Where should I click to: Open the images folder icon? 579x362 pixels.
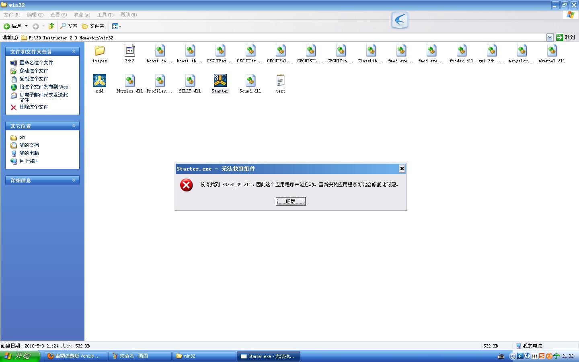coord(100,51)
